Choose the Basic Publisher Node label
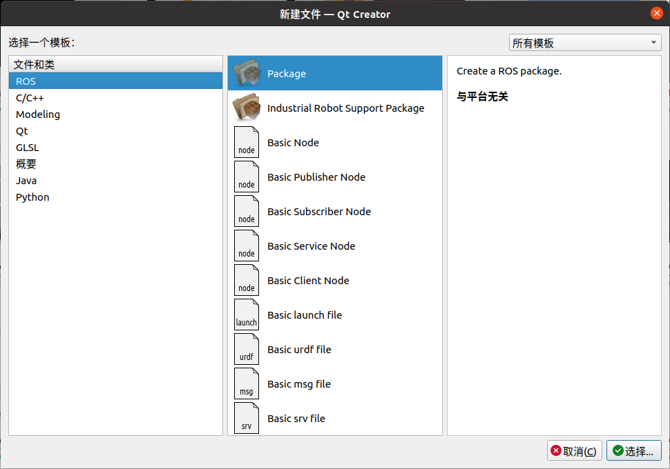 click(x=316, y=177)
